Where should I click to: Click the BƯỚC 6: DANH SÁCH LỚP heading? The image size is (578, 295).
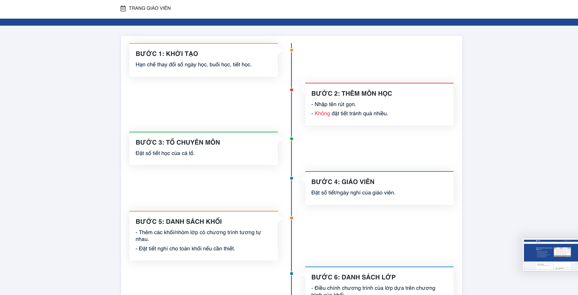(353, 277)
